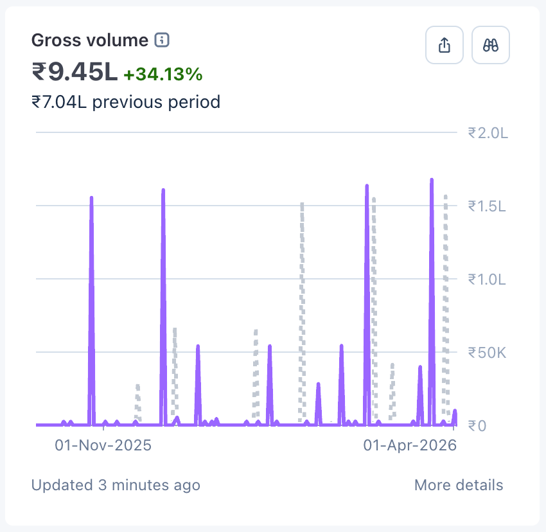Click the ₹7.04L previous period text
This screenshot has width=546, height=532.
[x=126, y=102]
